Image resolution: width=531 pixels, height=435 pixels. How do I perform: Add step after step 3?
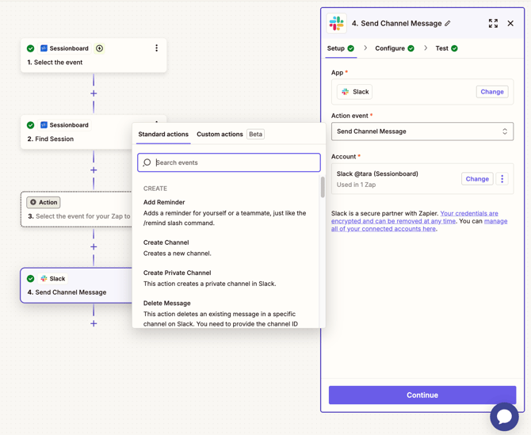tap(94, 246)
